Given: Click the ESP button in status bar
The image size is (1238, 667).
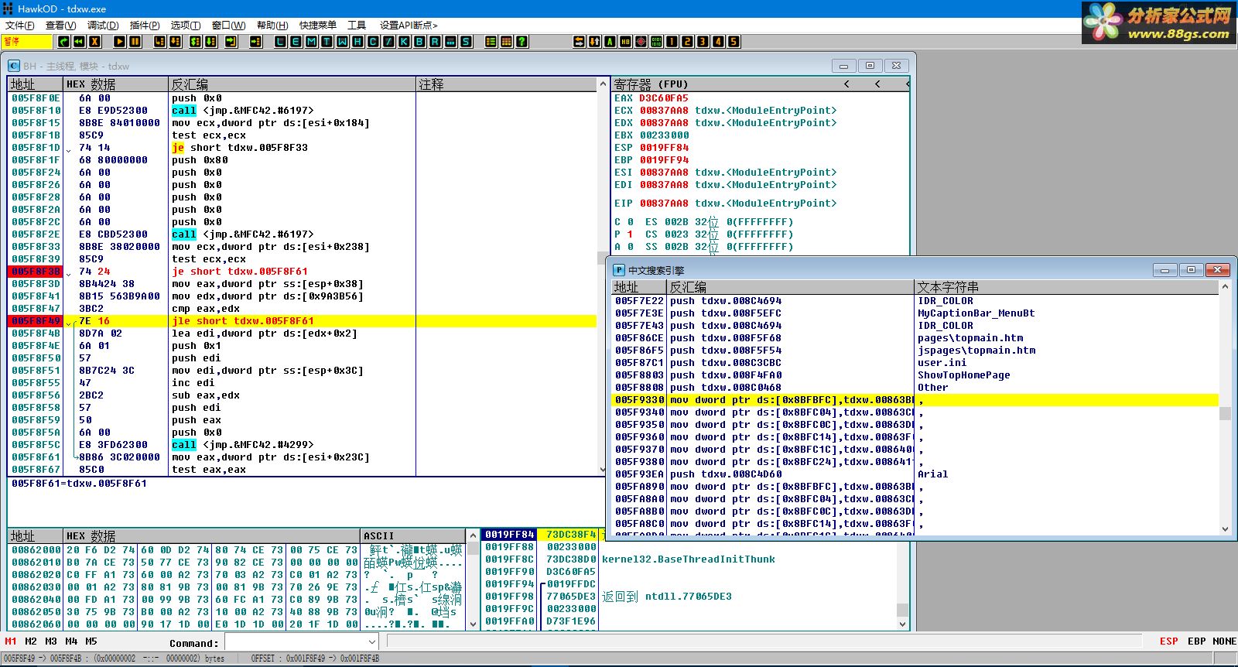Looking at the screenshot, I should pos(1168,641).
